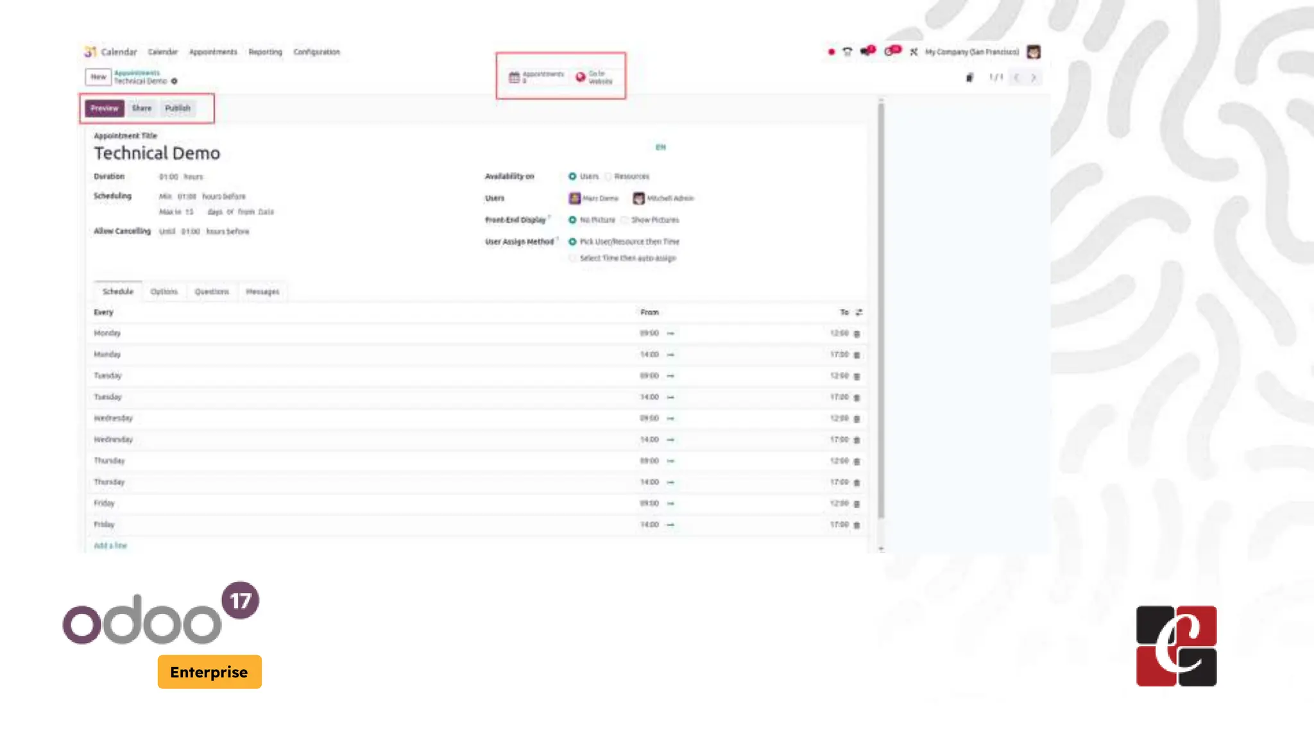Open My Company (San Francisco) switcher
The width and height of the screenshot is (1314, 739).
coord(971,52)
